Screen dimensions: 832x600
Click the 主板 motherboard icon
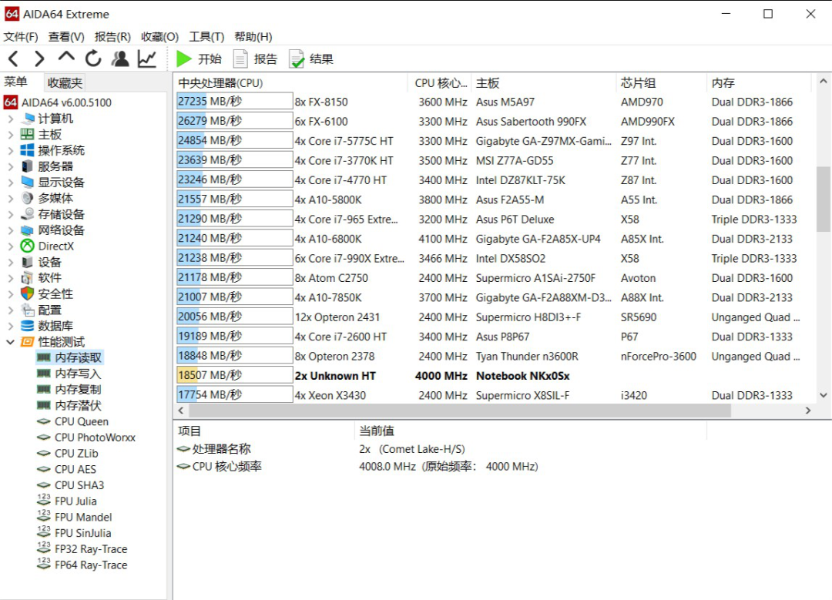point(28,134)
